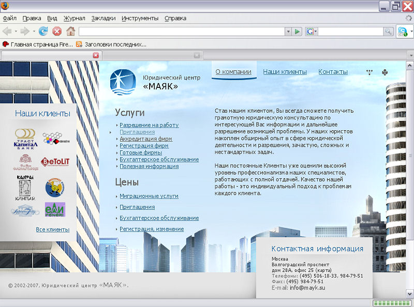Open Приглашения link under Цены
The height and width of the screenshot is (307, 414).
point(137,207)
